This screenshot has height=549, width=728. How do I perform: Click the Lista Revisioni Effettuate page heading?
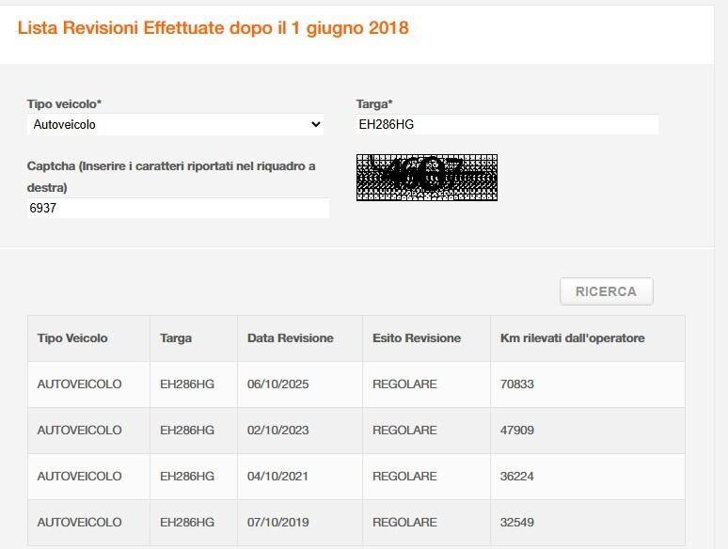tap(214, 28)
